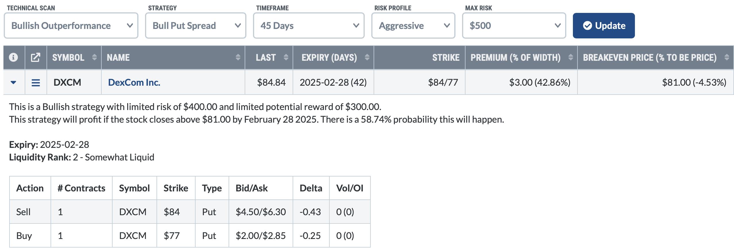Viewport: 734px width, 251px height.
Task: Click the info icon in table header
Action: click(x=13, y=57)
